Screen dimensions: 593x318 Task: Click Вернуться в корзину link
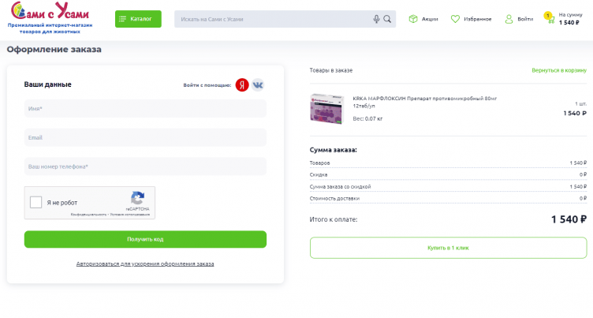point(558,70)
